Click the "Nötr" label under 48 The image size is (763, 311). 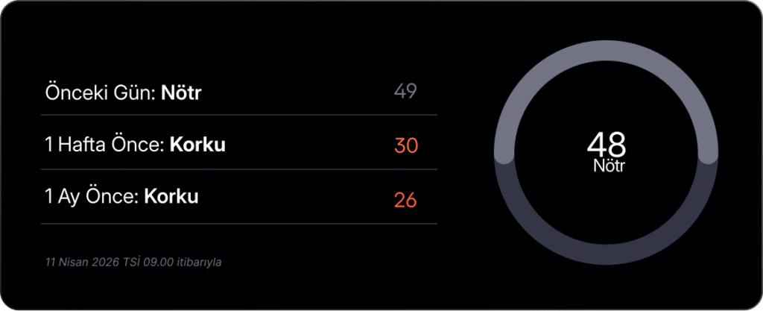click(610, 165)
